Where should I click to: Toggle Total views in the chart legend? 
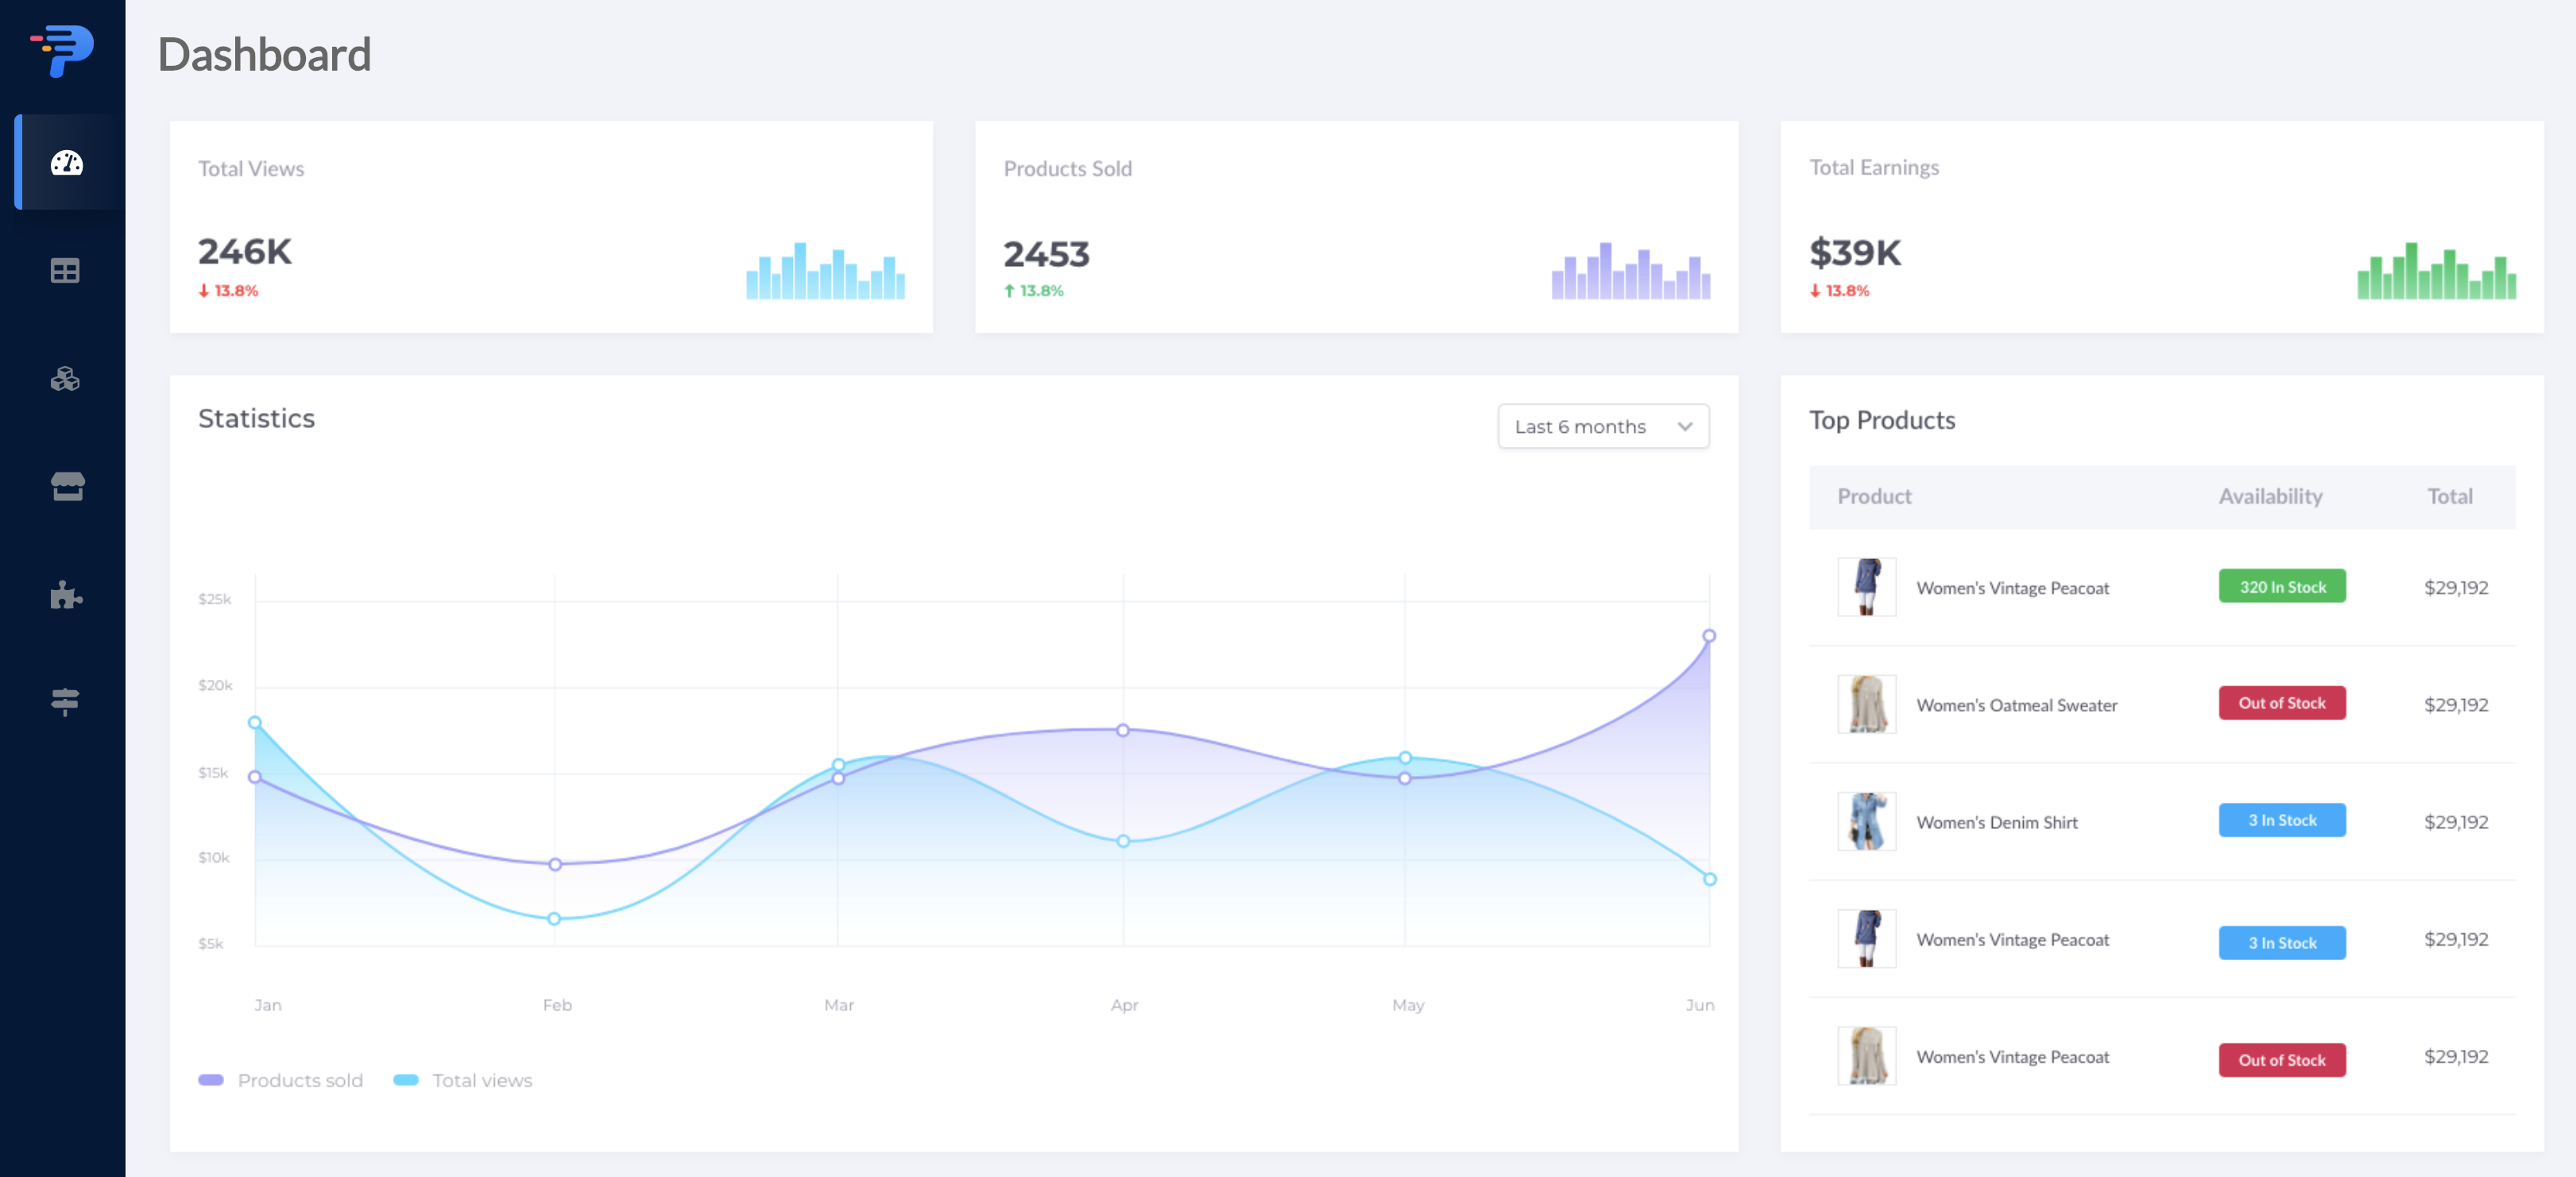coord(463,1080)
